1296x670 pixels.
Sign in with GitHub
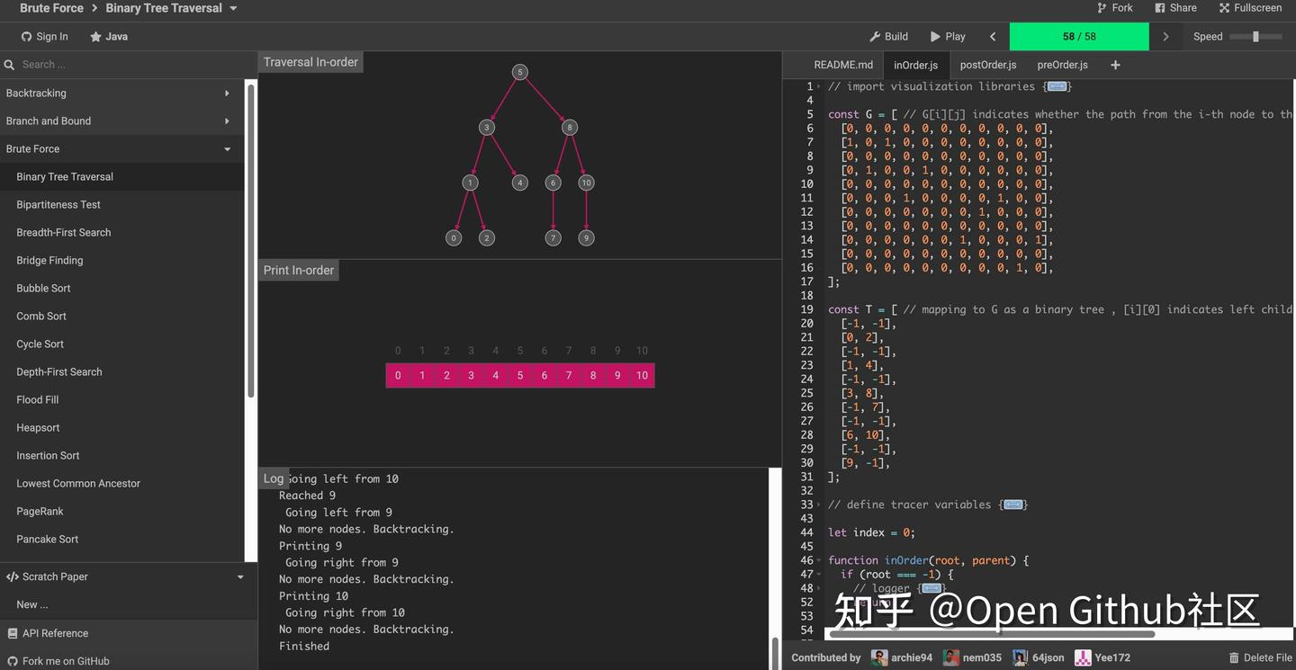[x=44, y=37]
